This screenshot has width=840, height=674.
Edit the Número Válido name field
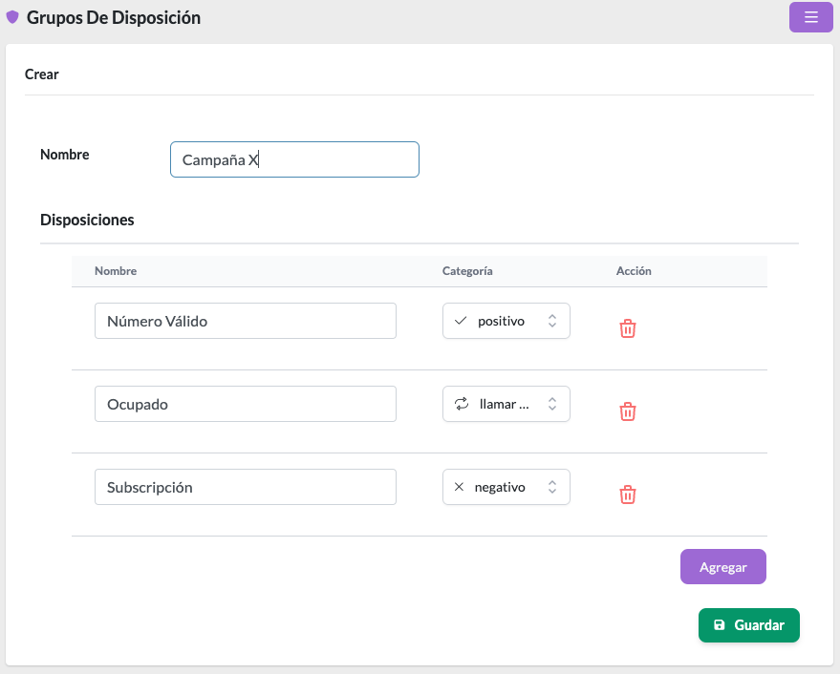tap(246, 321)
